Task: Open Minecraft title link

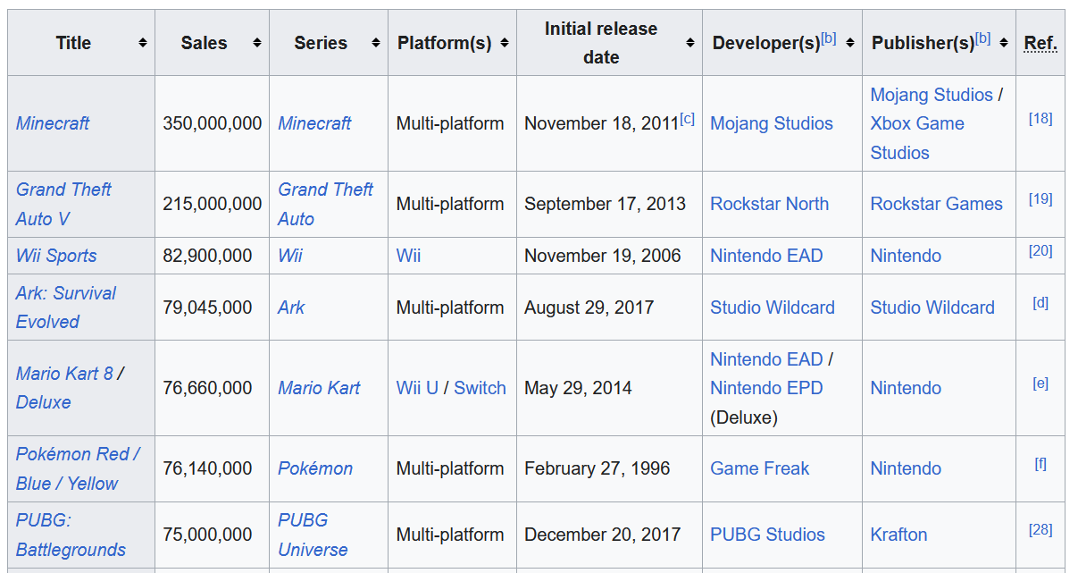Action: (x=53, y=123)
